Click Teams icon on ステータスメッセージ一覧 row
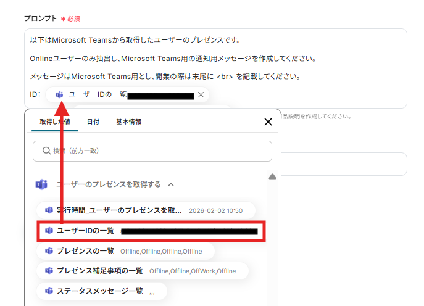 [x=49, y=291]
